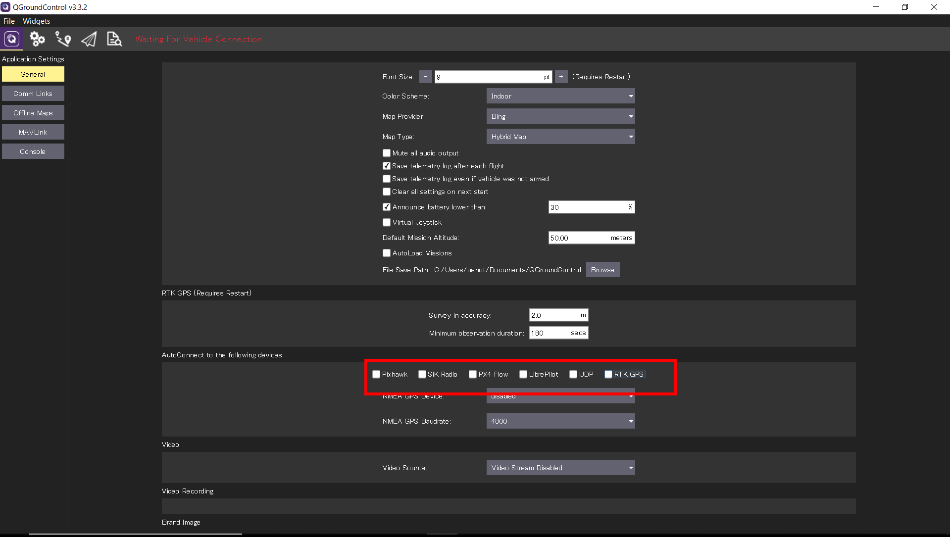Viewport: 950px width, 537px height.
Task: Toggle Announce battery lower than checkbox
Action: tap(387, 207)
